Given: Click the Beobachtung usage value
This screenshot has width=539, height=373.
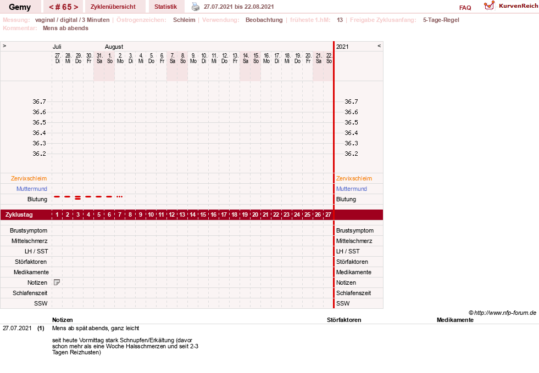Looking at the screenshot, I should click(264, 20).
